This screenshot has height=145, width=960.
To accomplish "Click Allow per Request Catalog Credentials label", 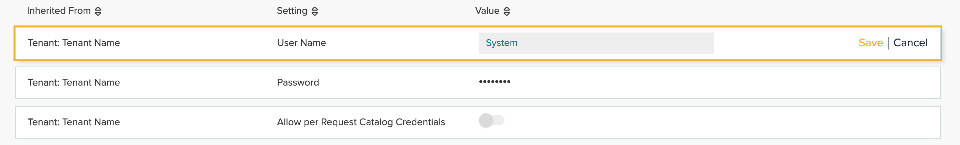I will 361,122.
